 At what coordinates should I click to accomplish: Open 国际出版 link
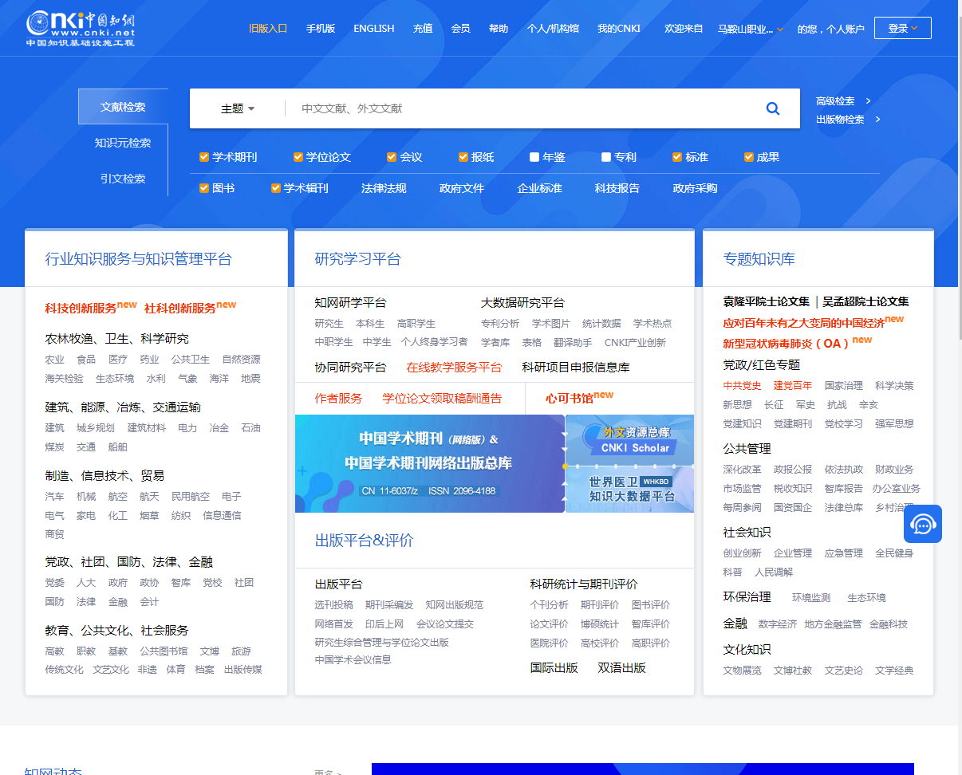554,667
